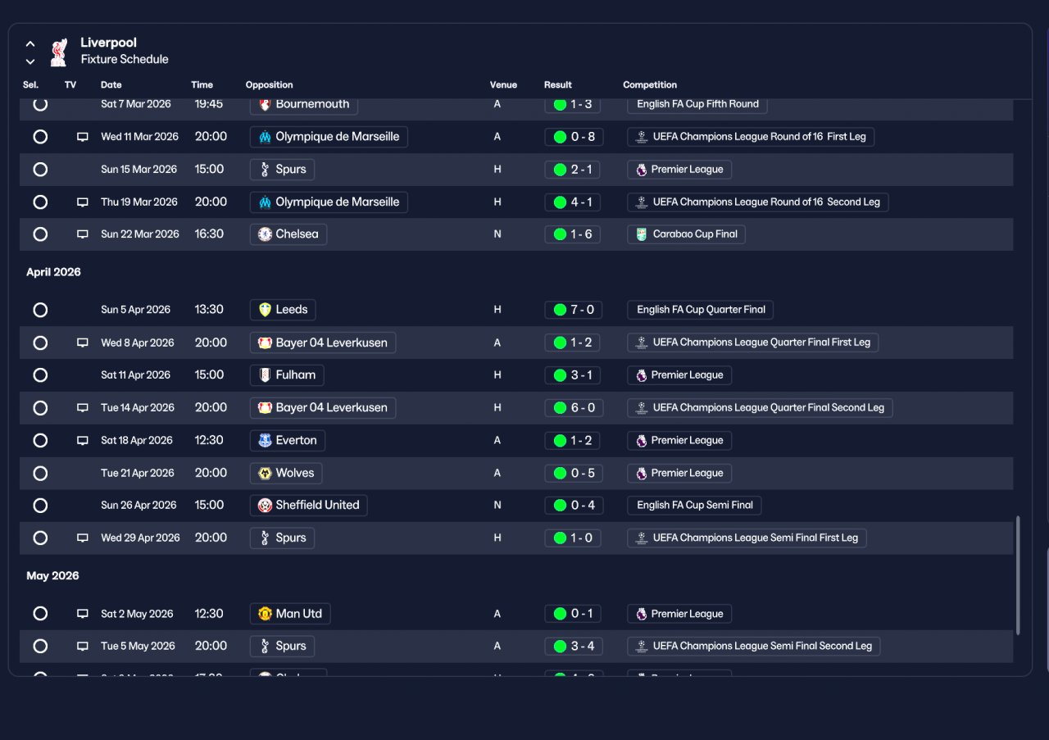
Task: Select the Sun 15 Mar 2026 fixture radio
Action: [x=40, y=170]
